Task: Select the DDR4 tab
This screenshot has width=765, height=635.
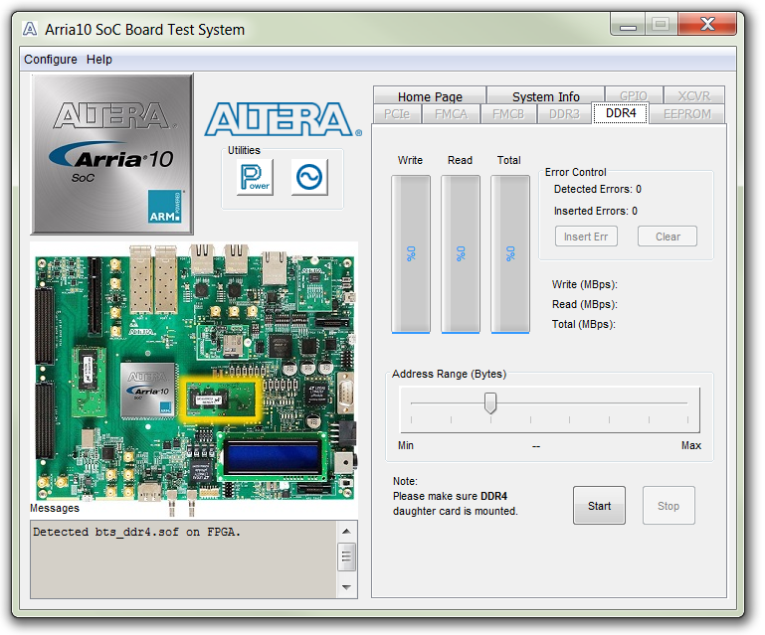Action: [x=621, y=113]
